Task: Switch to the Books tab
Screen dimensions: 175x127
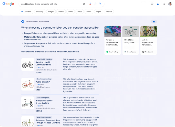Action: [x=89, y=11]
